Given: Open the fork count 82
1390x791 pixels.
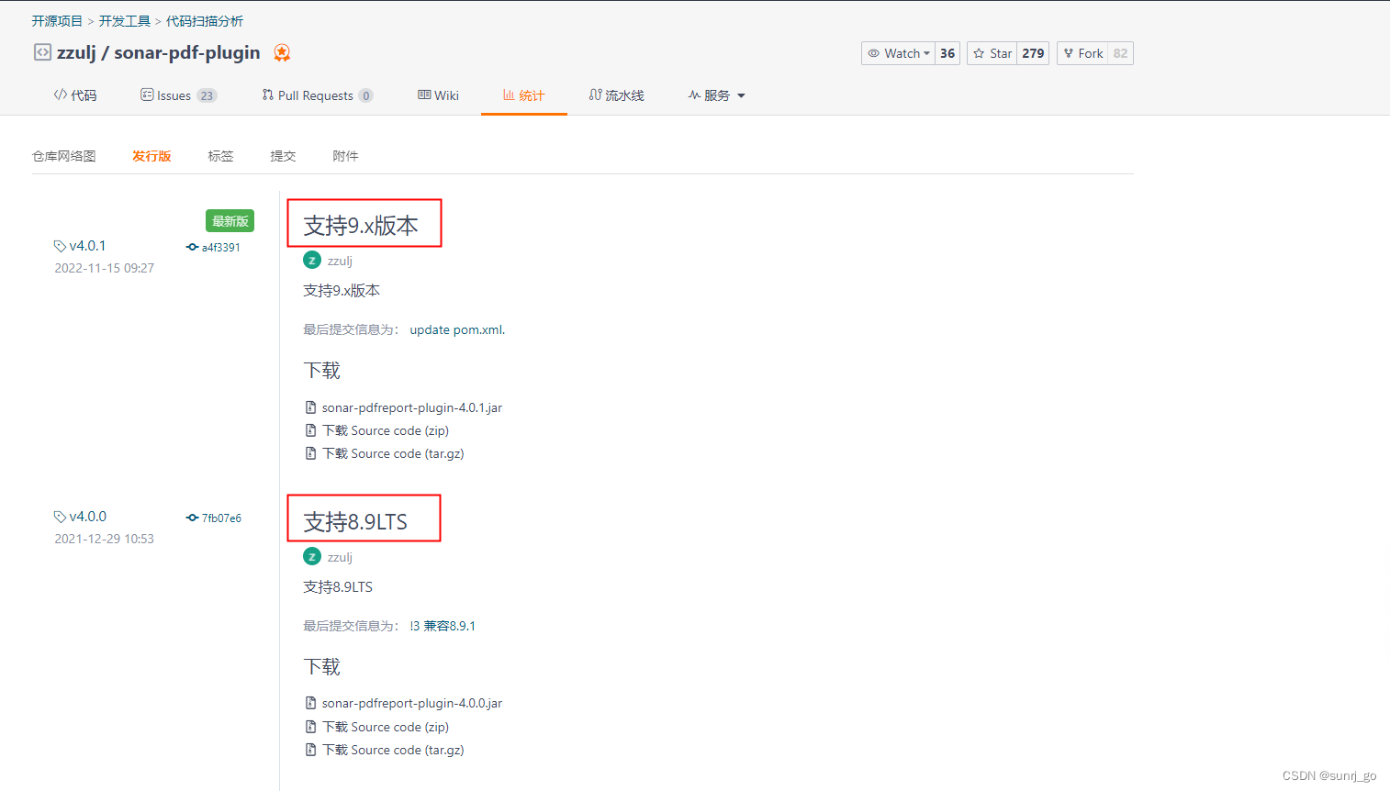Looking at the screenshot, I should click(1120, 53).
